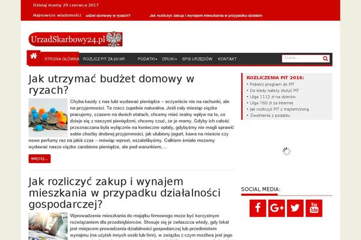The height and width of the screenshot is (240, 361).
Task: Open the Ulga 1112 zł na dziecko link
Action: click(273, 97)
